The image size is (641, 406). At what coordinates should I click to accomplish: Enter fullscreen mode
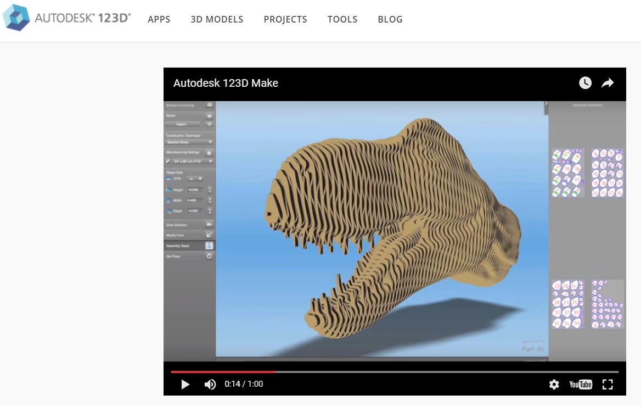pyautogui.click(x=608, y=385)
